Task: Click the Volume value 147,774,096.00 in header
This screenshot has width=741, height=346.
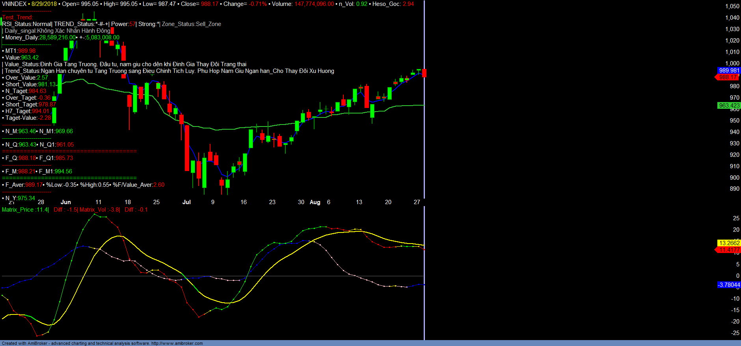Action: [x=314, y=4]
